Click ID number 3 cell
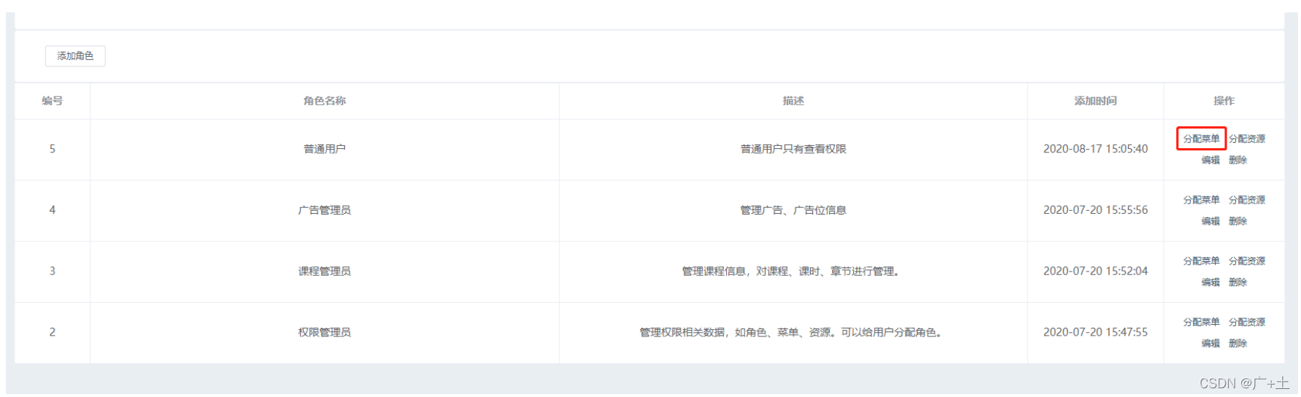This screenshot has width=1301, height=397. [x=52, y=271]
